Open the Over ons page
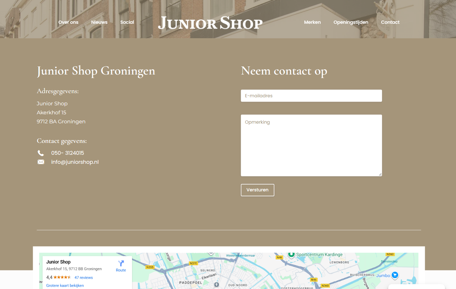 68,22
